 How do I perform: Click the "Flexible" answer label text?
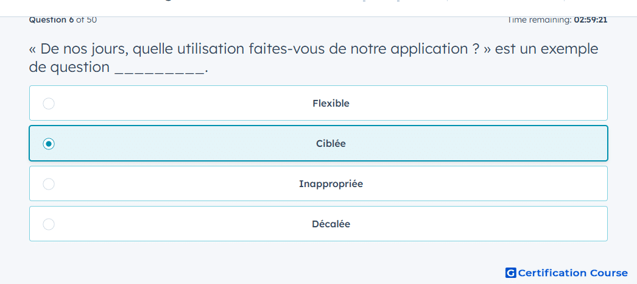(x=331, y=104)
